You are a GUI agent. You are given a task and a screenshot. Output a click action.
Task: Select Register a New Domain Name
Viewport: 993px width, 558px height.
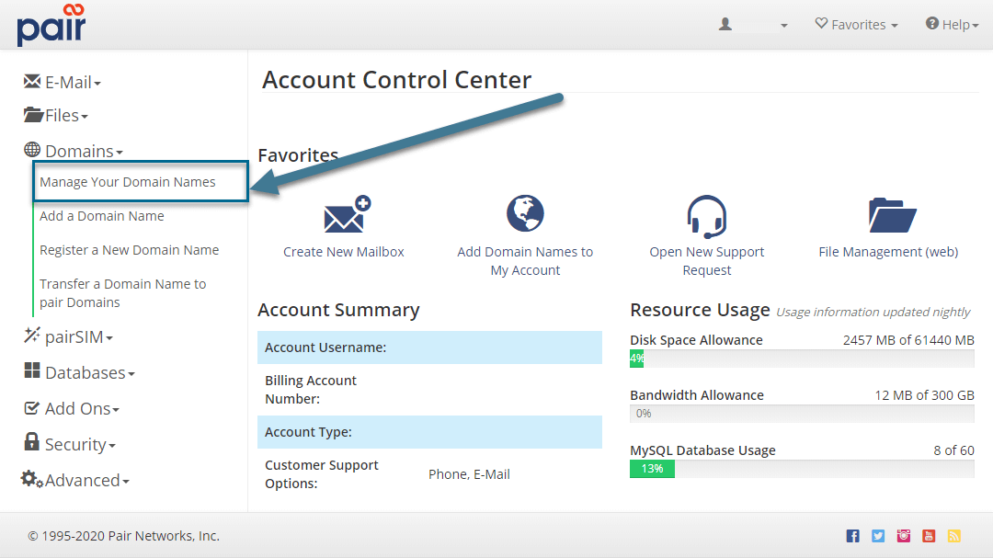[x=130, y=250]
